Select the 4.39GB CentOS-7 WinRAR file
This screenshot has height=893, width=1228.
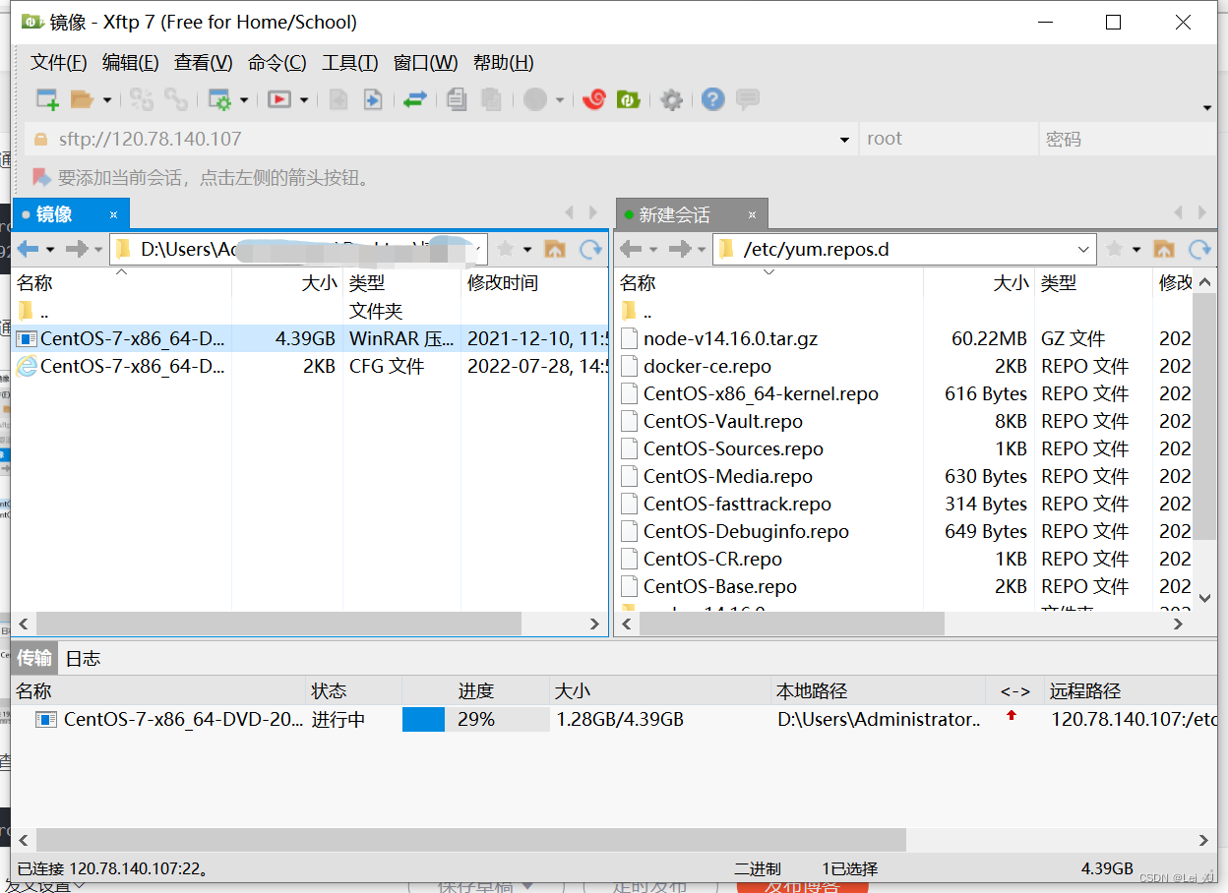pos(310,338)
